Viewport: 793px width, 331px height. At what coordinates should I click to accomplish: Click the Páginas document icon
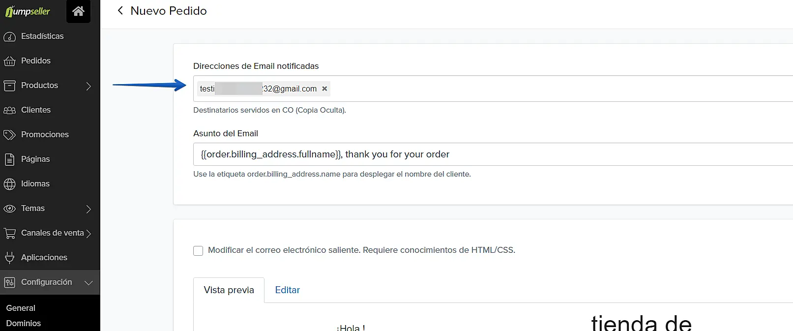pos(9,159)
